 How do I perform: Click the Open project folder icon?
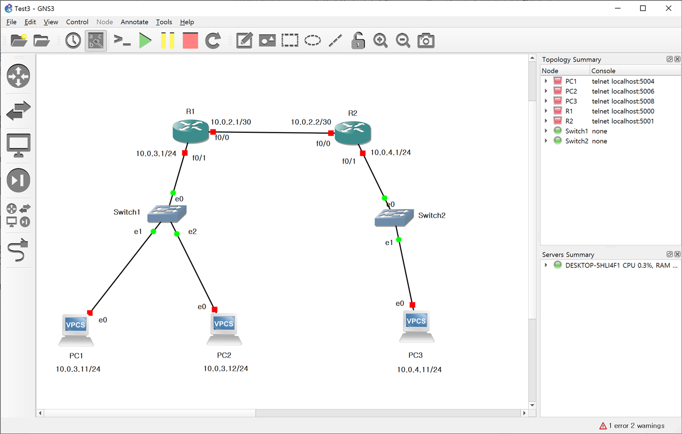coord(41,41)
